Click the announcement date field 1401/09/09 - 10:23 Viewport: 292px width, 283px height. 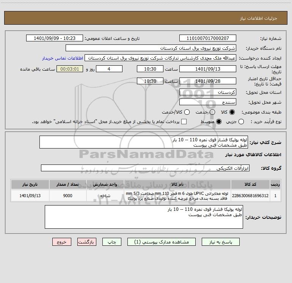click(55, 38)
